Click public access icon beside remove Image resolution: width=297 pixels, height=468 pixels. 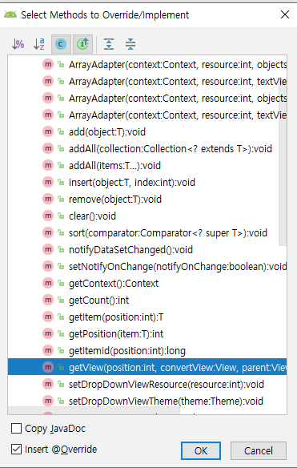[61, 199]
